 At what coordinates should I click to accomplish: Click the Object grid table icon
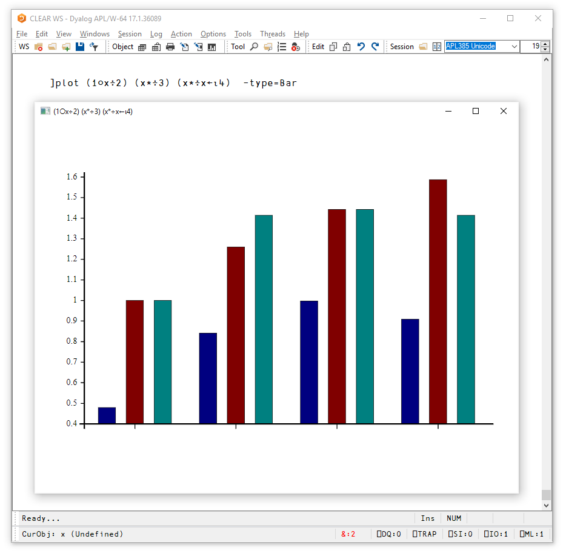tap(142, 47)
